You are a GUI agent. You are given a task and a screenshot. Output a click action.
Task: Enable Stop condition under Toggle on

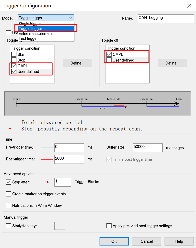(x=14, y=60)
